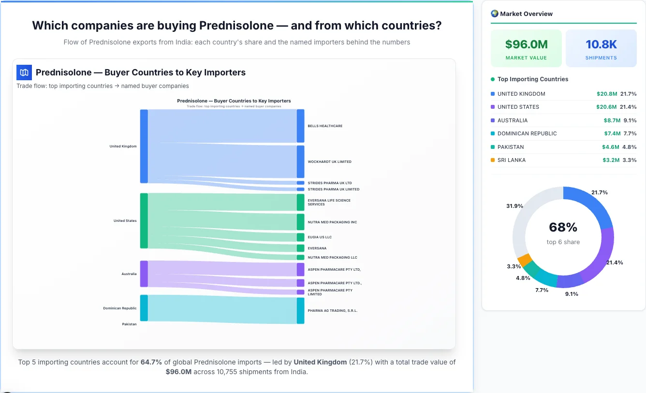
Task: Click the 10.8K Shipments card
Action: (x=601, y=48)
